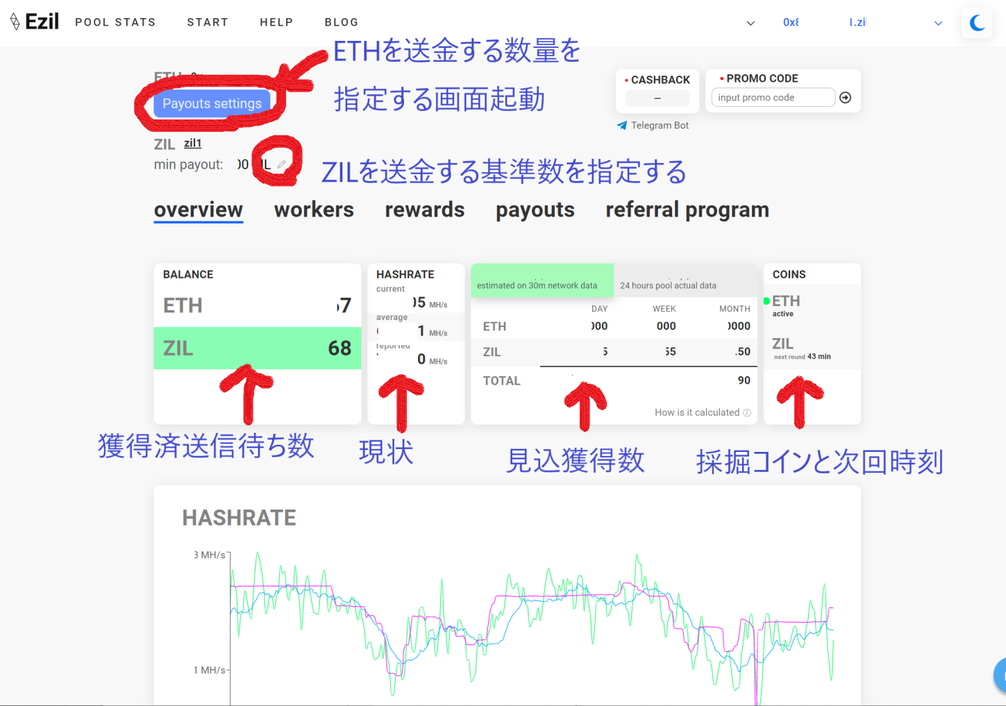Switch to referral program tab
This screenshot has height=706, width=1006.
687,210
